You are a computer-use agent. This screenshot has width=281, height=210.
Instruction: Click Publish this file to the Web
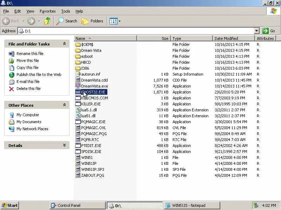39,75
